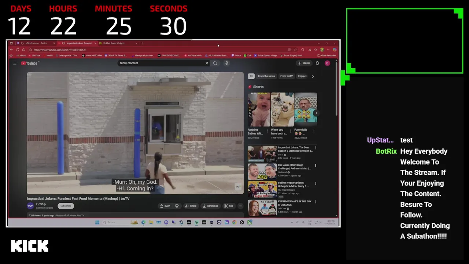469x264 pixels.
Task: Click the truTV watermark in player
Action: pyautogui.click(x=237, y=187)
